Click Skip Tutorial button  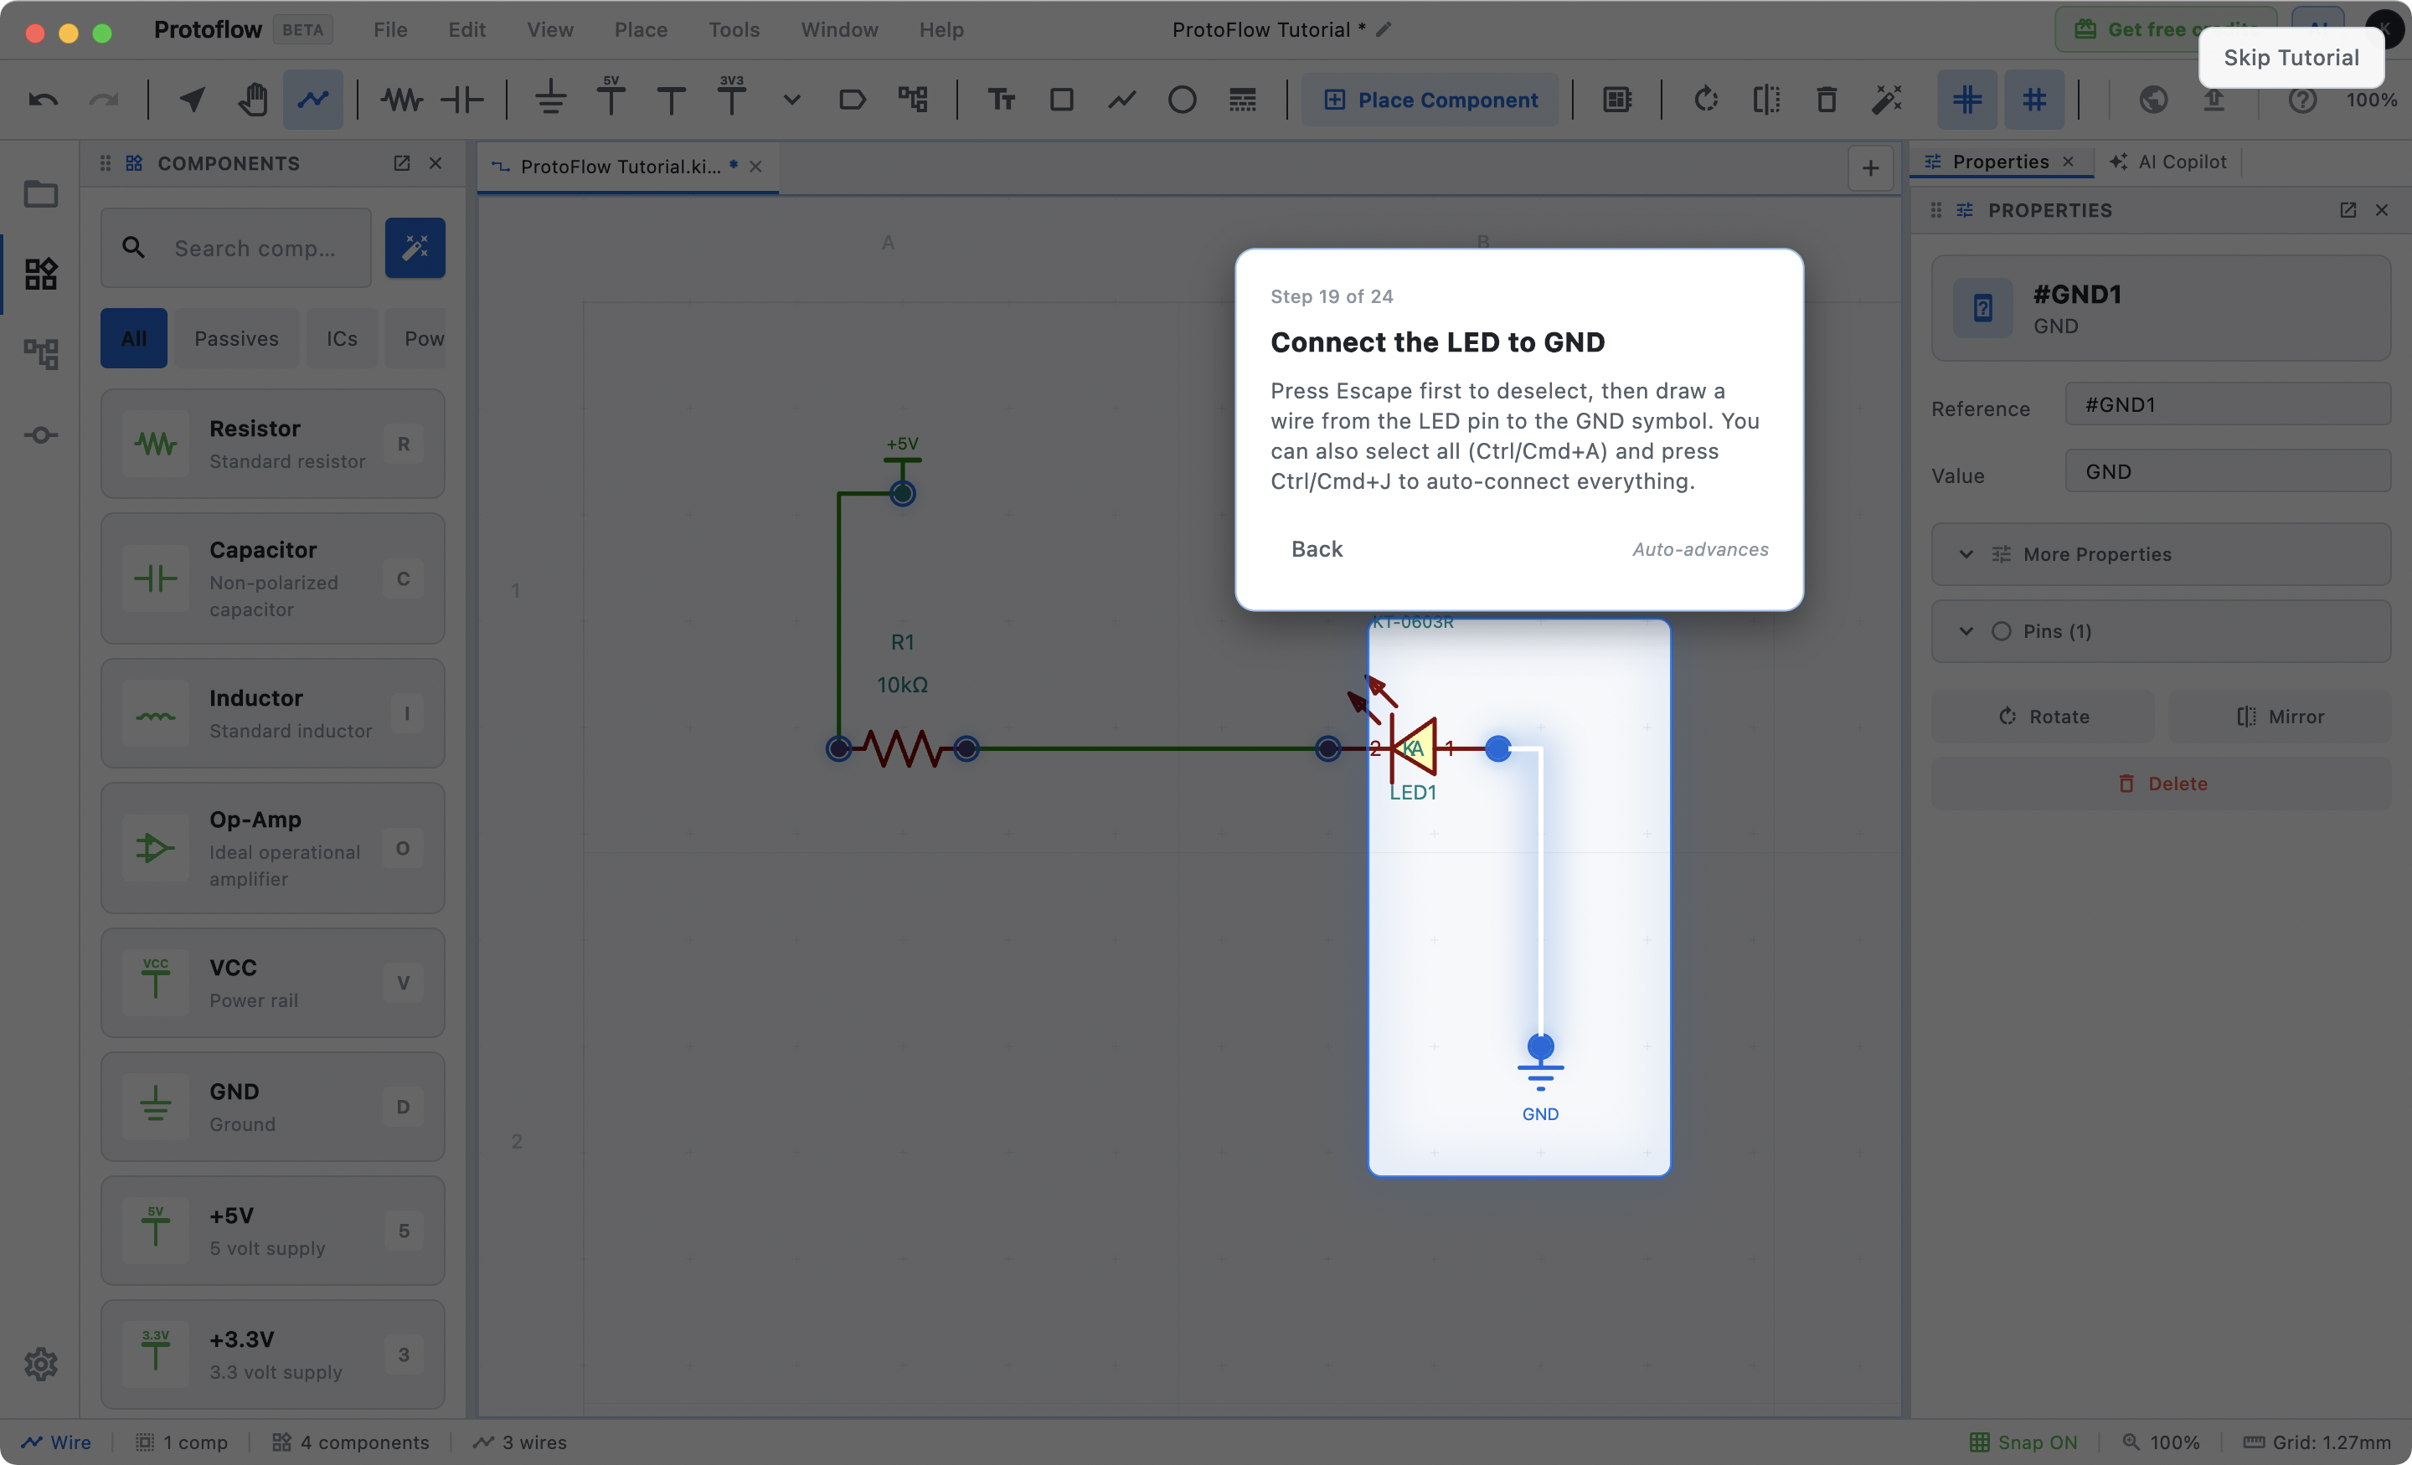[x=2291, y=58]
